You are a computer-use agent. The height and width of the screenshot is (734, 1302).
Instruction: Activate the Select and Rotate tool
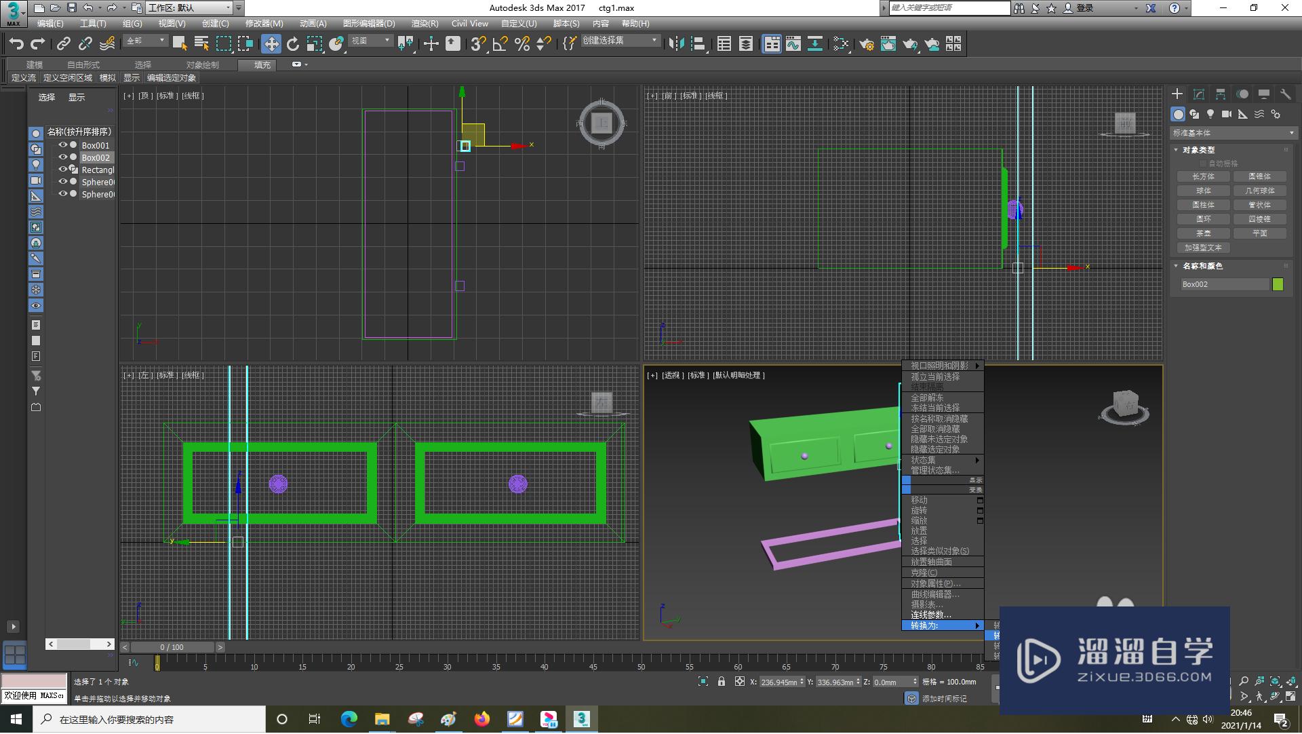(293, 44)
